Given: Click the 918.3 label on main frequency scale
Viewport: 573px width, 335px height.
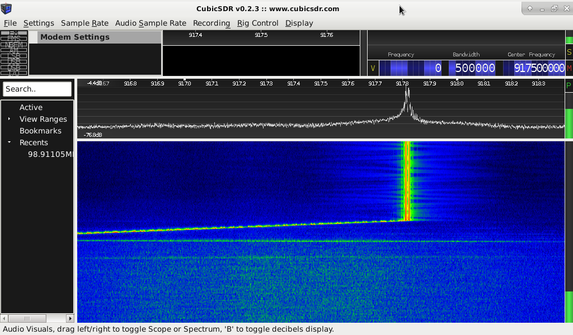Looking at the screenshot, I should [x=538, y=84].
